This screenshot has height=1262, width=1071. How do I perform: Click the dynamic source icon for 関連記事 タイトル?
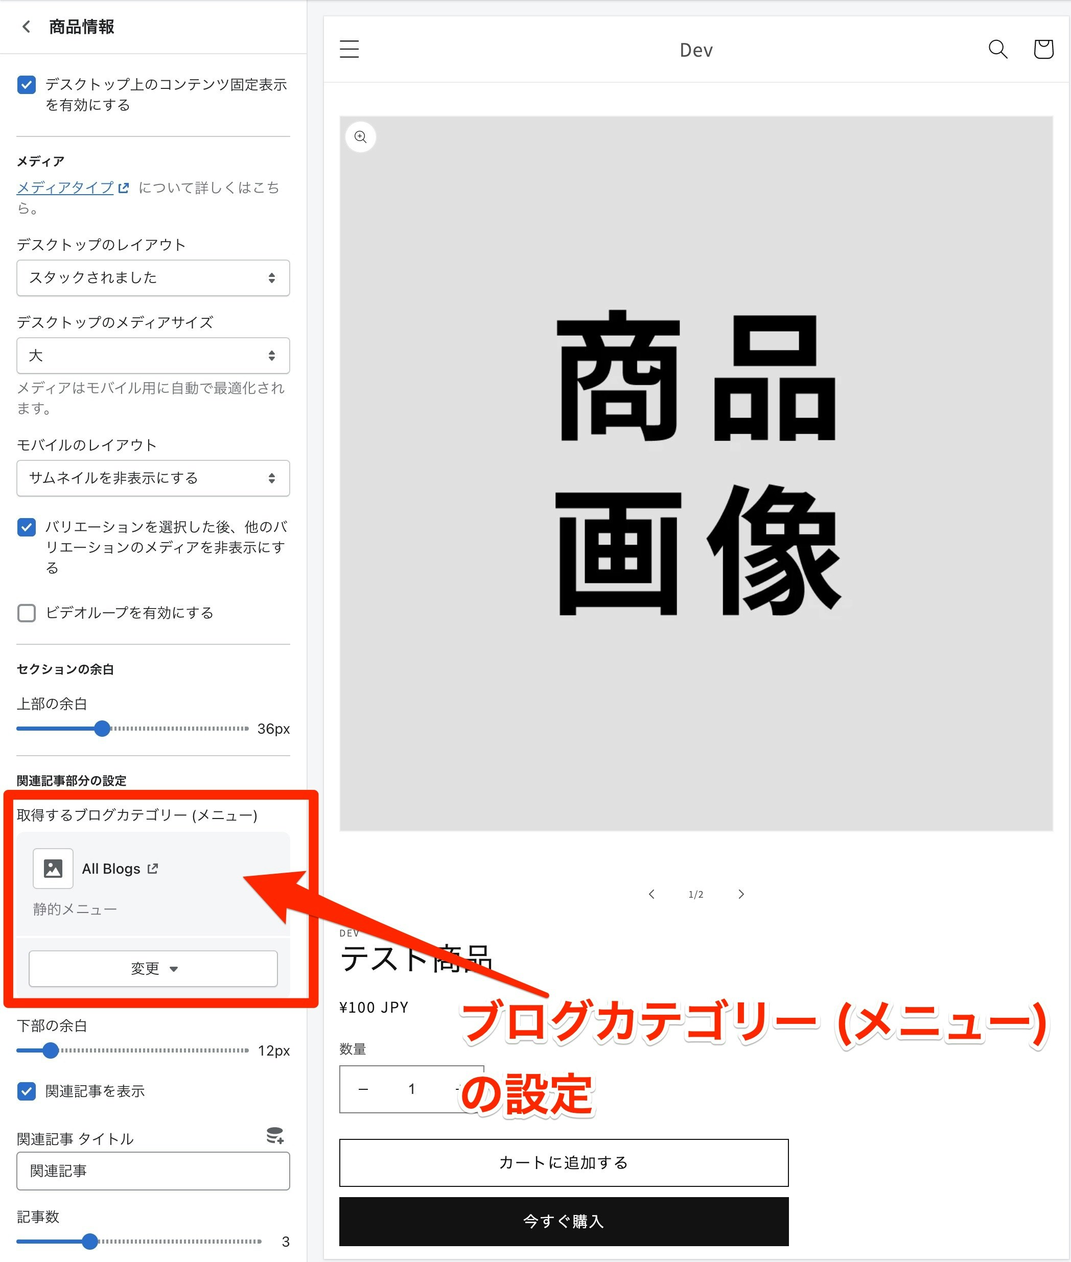coord(274,1136)
